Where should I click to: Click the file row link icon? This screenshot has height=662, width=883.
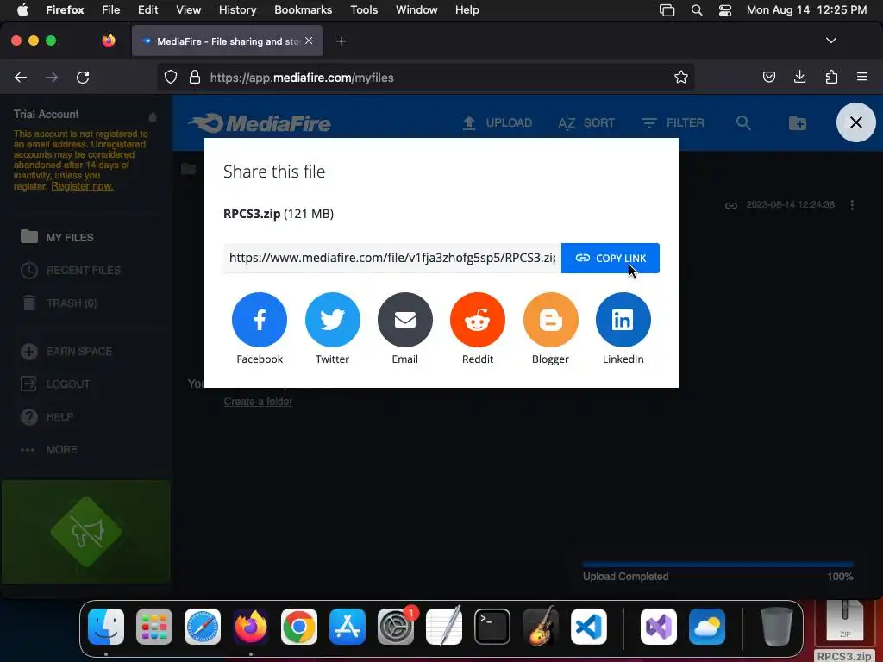point(731,205)
